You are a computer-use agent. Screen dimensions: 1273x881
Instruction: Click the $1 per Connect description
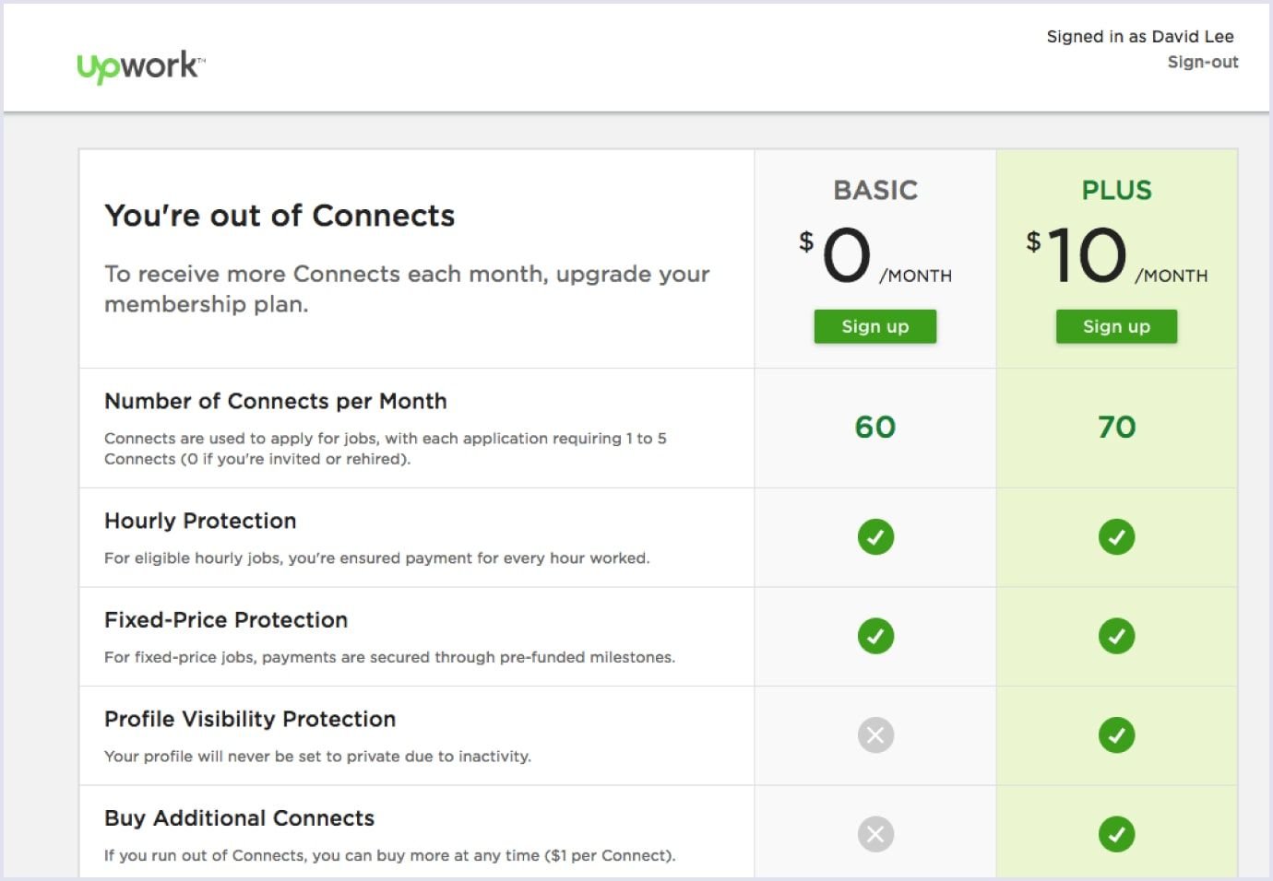click(x=390, y=856)
